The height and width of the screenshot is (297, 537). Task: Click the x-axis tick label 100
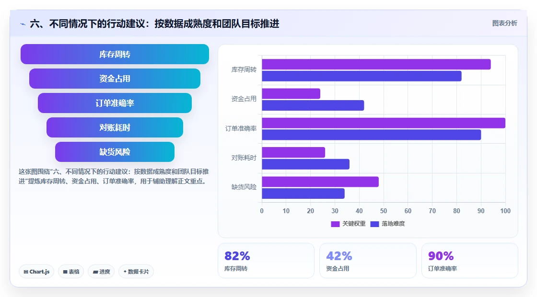point(505,211)
